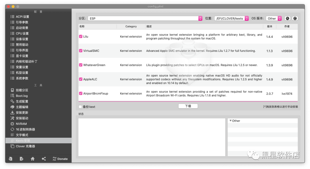
Task: Click the 安装更新 download icon
Action: pyautogui.click(x=12, y=113)
